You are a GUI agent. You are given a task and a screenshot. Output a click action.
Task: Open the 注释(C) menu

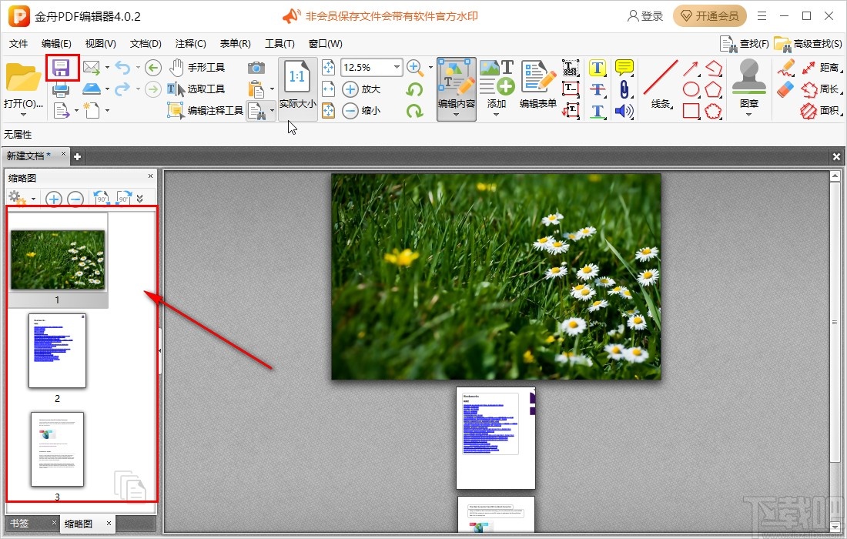click(x=191, y=44)
